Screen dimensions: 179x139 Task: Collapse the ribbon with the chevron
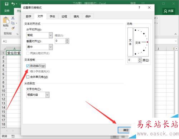click(x=176, y=34)
